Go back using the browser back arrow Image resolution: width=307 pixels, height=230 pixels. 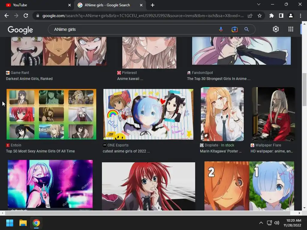click(x=7, y=16)
